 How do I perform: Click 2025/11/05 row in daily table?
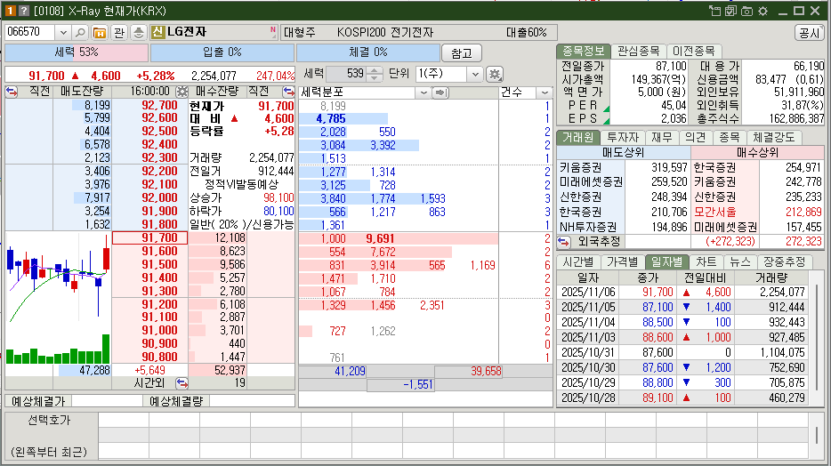682,307
